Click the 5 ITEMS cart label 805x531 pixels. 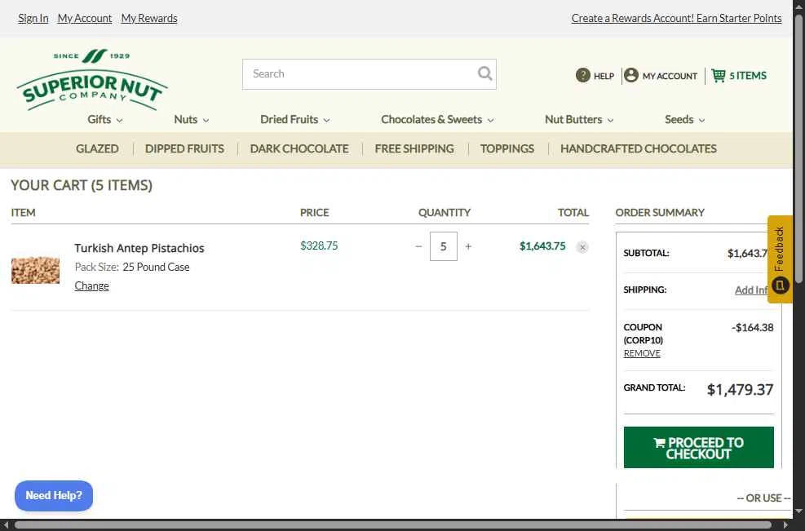click(x=747, y=76)
